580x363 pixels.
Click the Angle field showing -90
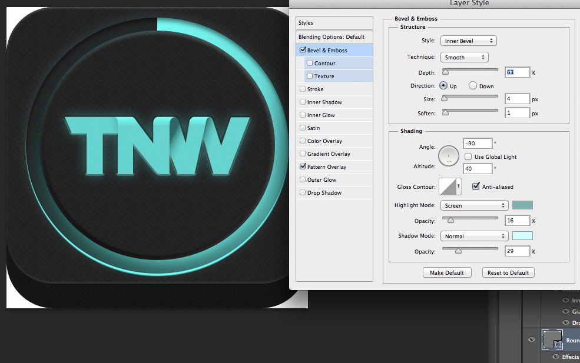(478, 144)
